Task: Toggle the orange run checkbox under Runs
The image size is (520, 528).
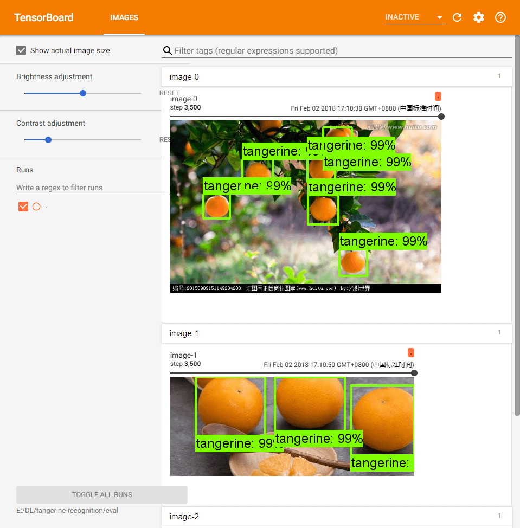Action: point(23,207)
